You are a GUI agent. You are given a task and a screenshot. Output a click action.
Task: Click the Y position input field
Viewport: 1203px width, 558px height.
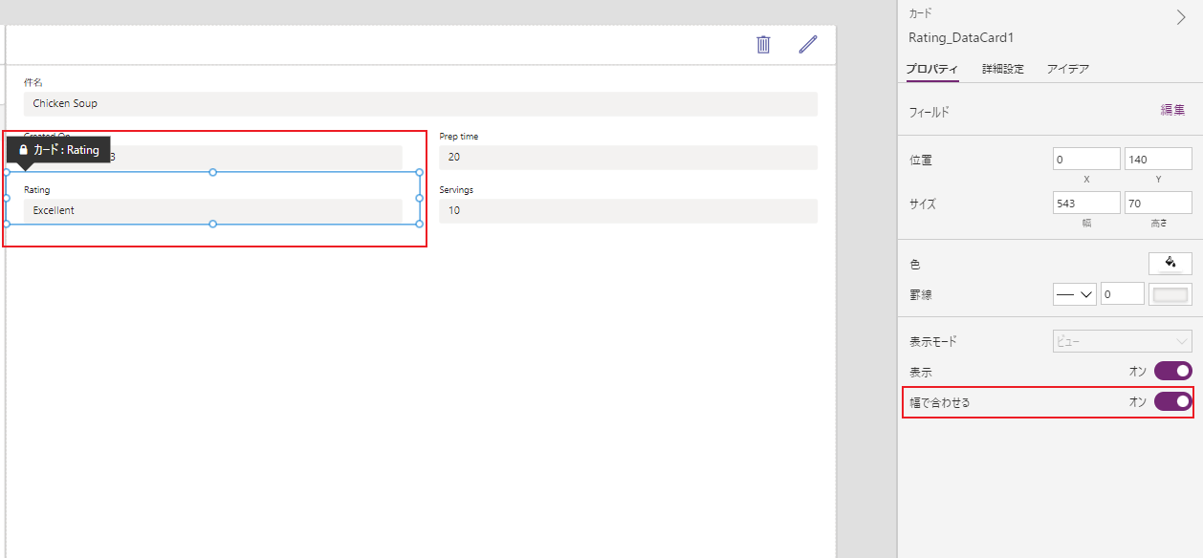click(x=1158, y=159)
